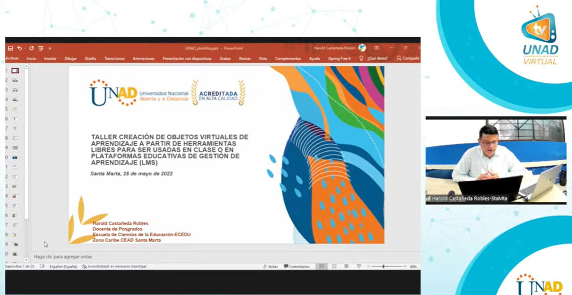Select slide 5 thumbnail in the slide panel
The width and height of the screenshot is (572, 295).
pos(15,109)
